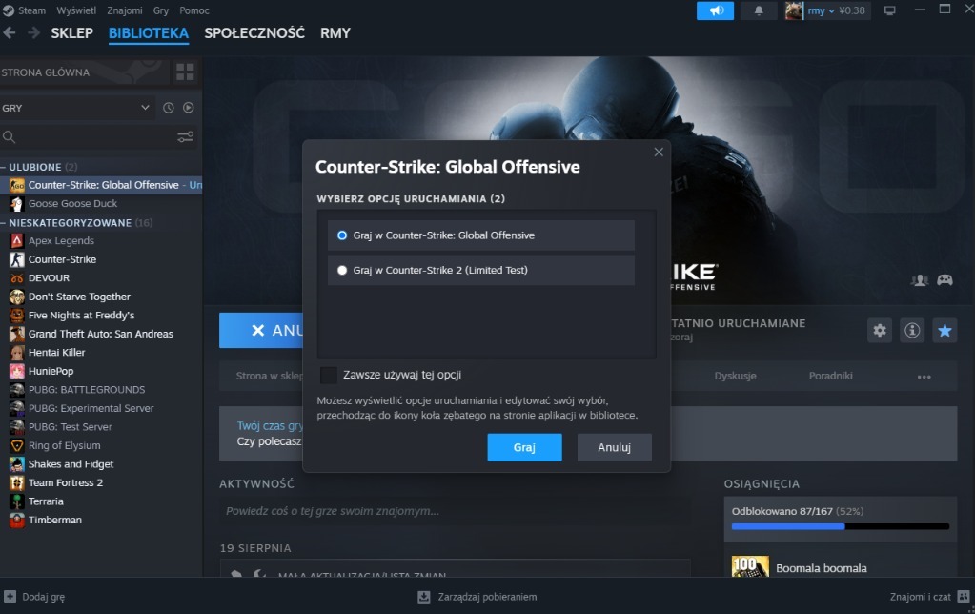This screenshot has width=975, height=614.
Task: Select Grand Theft Auto: San Andreas
Action: 101,334
